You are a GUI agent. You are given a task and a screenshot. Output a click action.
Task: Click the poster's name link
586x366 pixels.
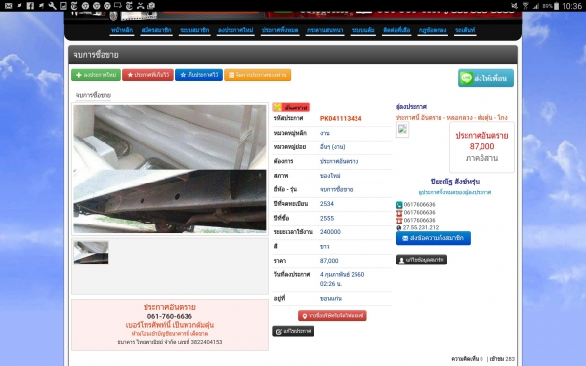tap(455, 182)
